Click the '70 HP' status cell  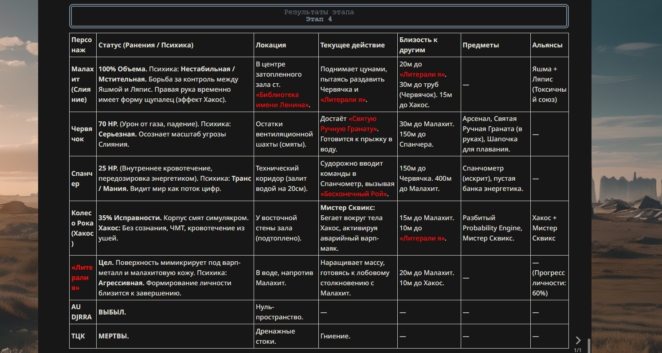(175, 134)
